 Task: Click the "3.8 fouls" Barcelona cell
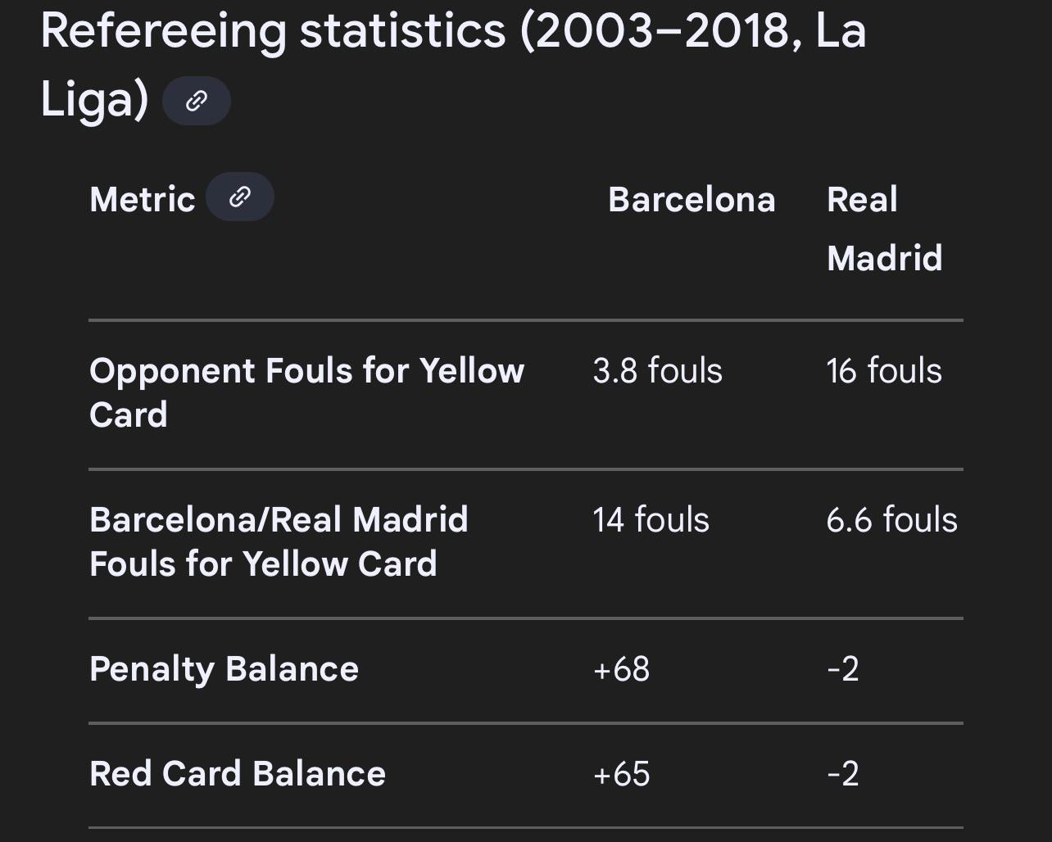coord(657,371)
